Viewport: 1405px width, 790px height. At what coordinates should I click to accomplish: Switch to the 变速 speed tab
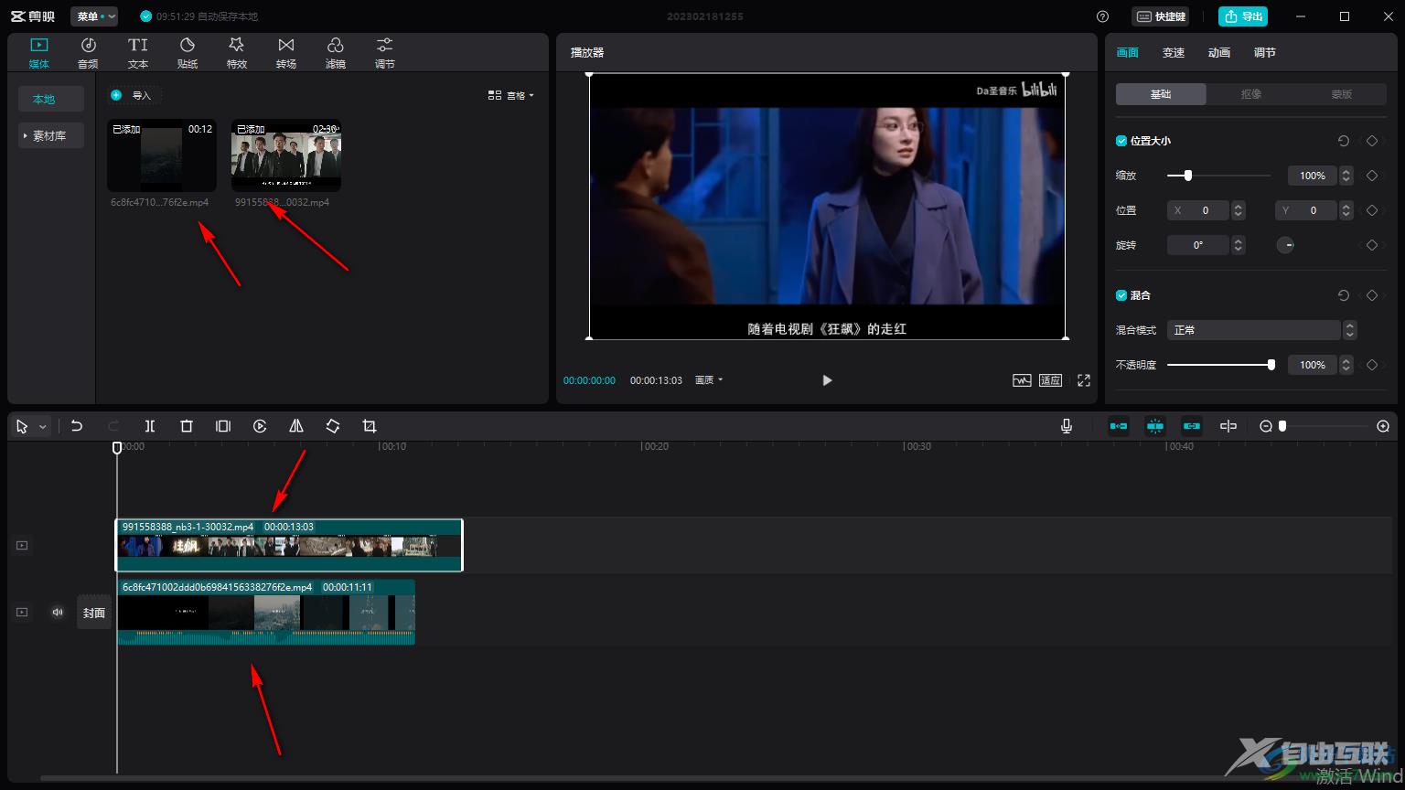pos(1174,53)
